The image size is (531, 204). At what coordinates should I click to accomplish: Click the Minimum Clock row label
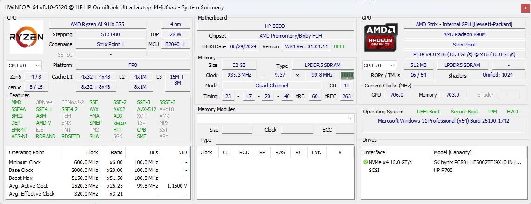[24, 162]
